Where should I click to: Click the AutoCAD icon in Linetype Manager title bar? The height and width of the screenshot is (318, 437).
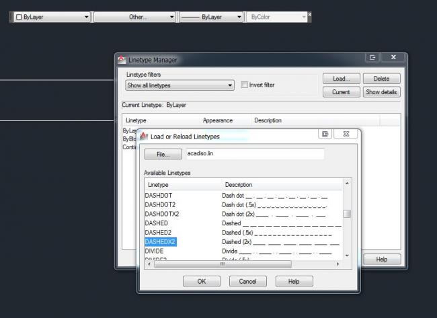(122, 59)
